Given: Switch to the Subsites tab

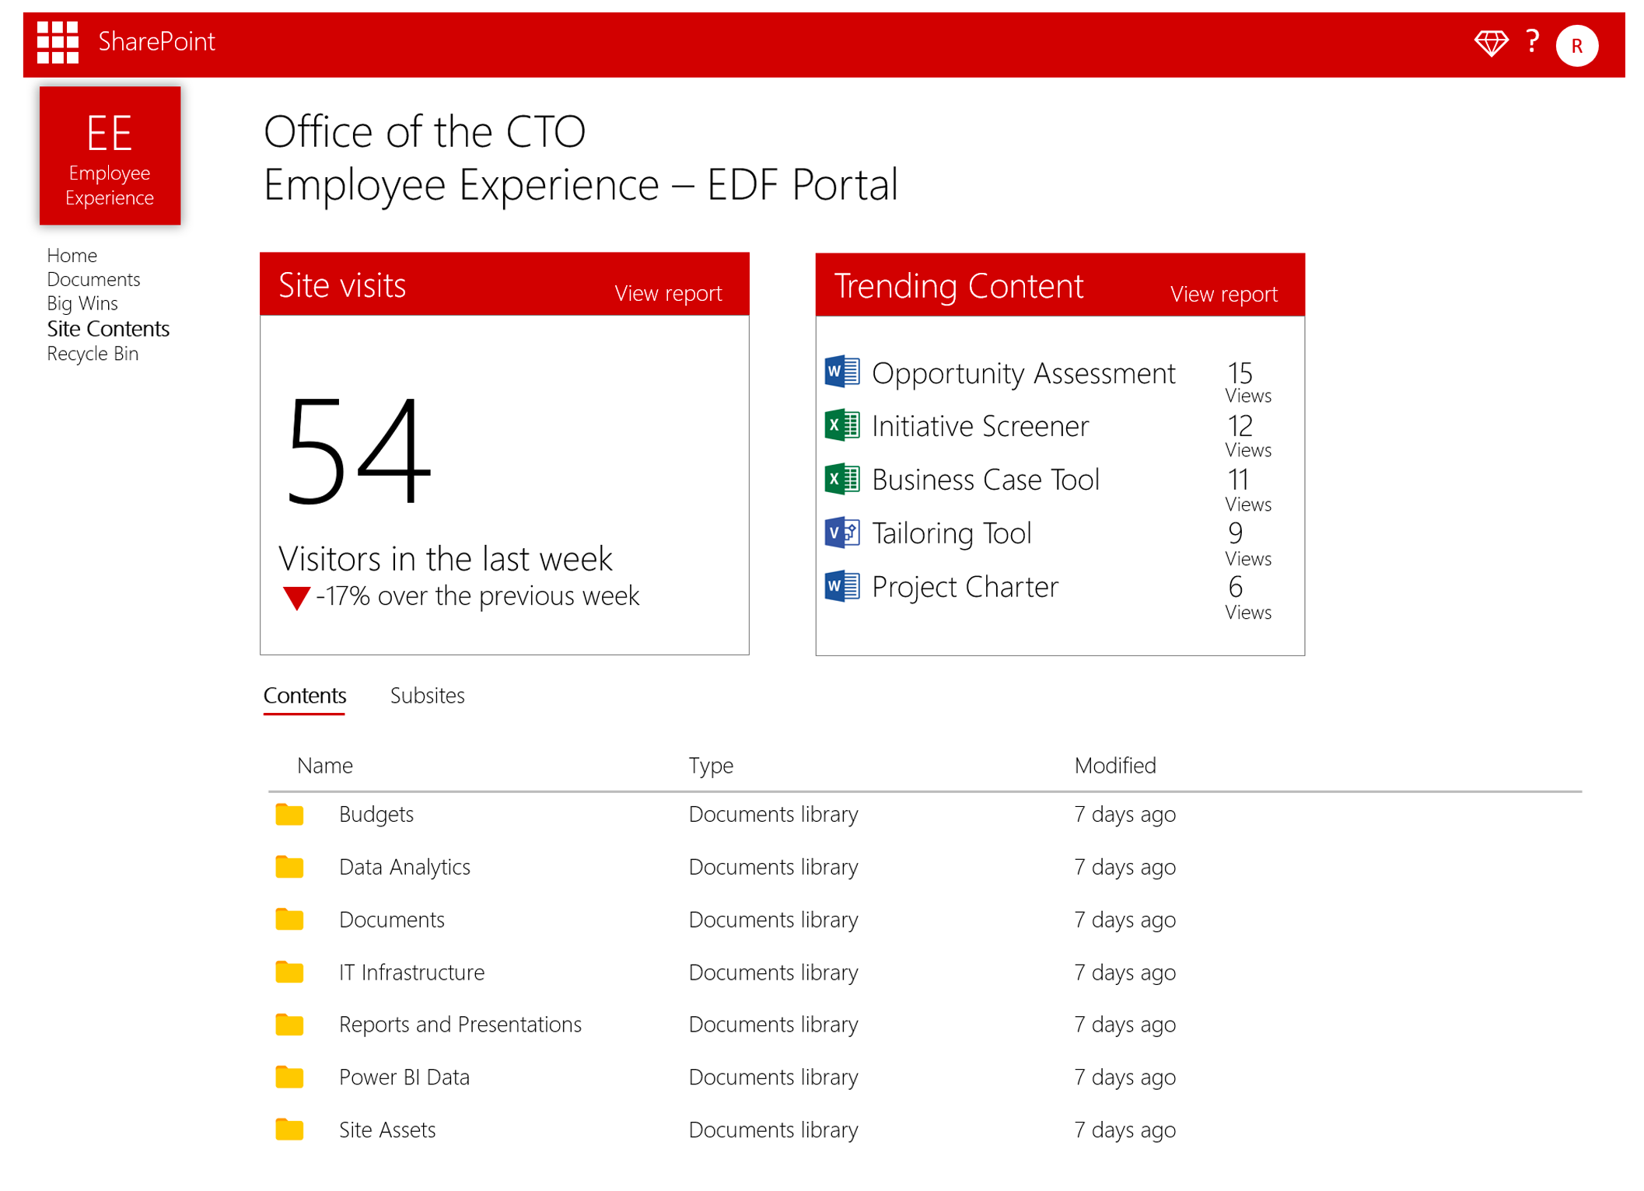Looking at the screenshot, I should (427, 695).
